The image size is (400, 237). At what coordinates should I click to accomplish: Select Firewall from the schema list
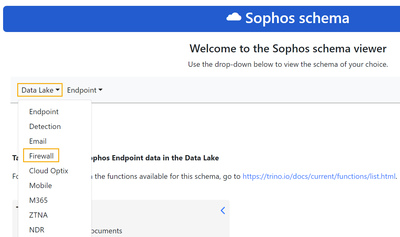click(x=41, y=156)
